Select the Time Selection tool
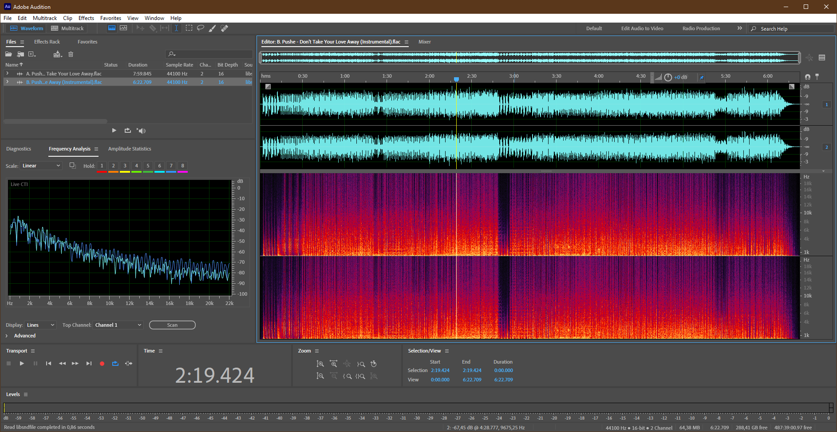Screen dimensions: 837x432 click(176, 28)
